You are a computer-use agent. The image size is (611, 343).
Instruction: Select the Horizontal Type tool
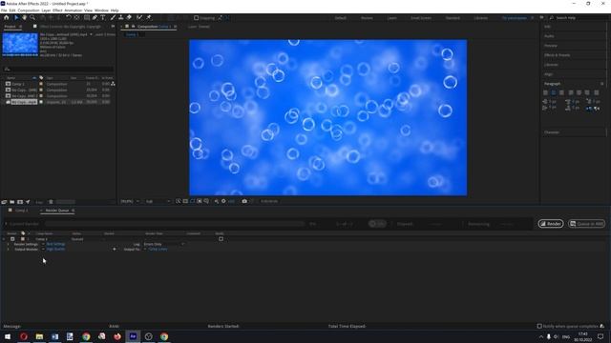(103, 17)
